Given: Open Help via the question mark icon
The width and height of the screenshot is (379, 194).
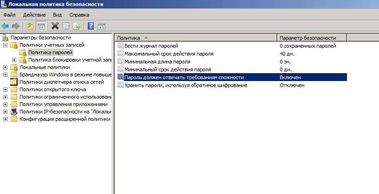Looking at the screenshot, I should point(91,26).
